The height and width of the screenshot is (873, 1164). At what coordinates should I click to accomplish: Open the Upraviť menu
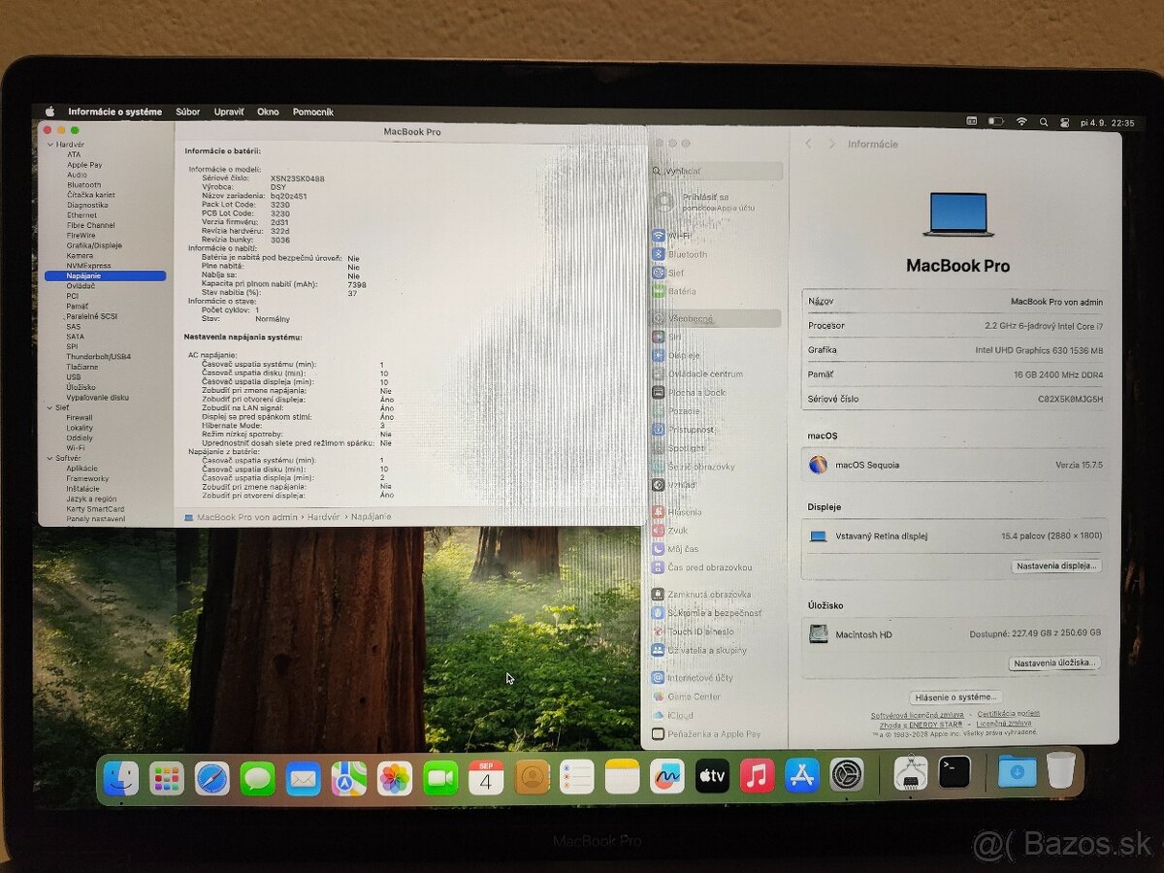coord(229,112)
